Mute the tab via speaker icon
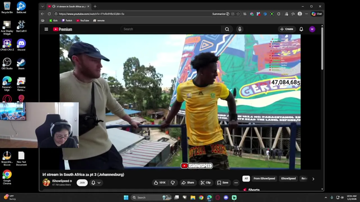The height and width of the screenshot is (202, 360). [54, 6]
